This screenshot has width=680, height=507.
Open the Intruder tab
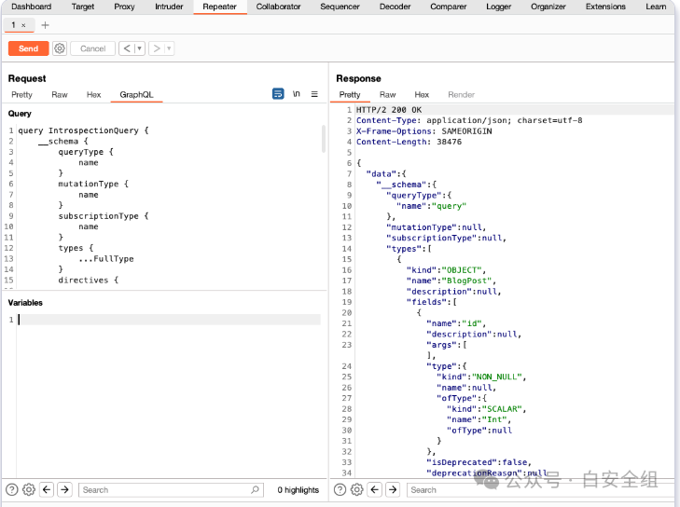169,7
